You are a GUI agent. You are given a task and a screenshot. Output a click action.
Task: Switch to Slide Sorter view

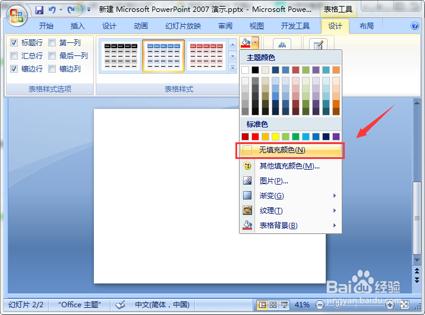click(273, 305)
